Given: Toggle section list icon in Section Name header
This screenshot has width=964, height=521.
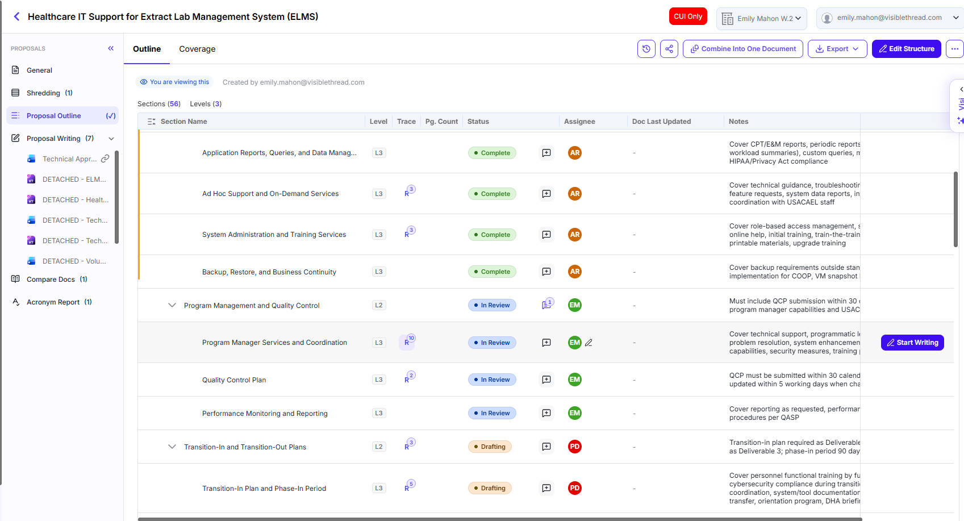Looking at the screenshot, I should tap(152, 122).
